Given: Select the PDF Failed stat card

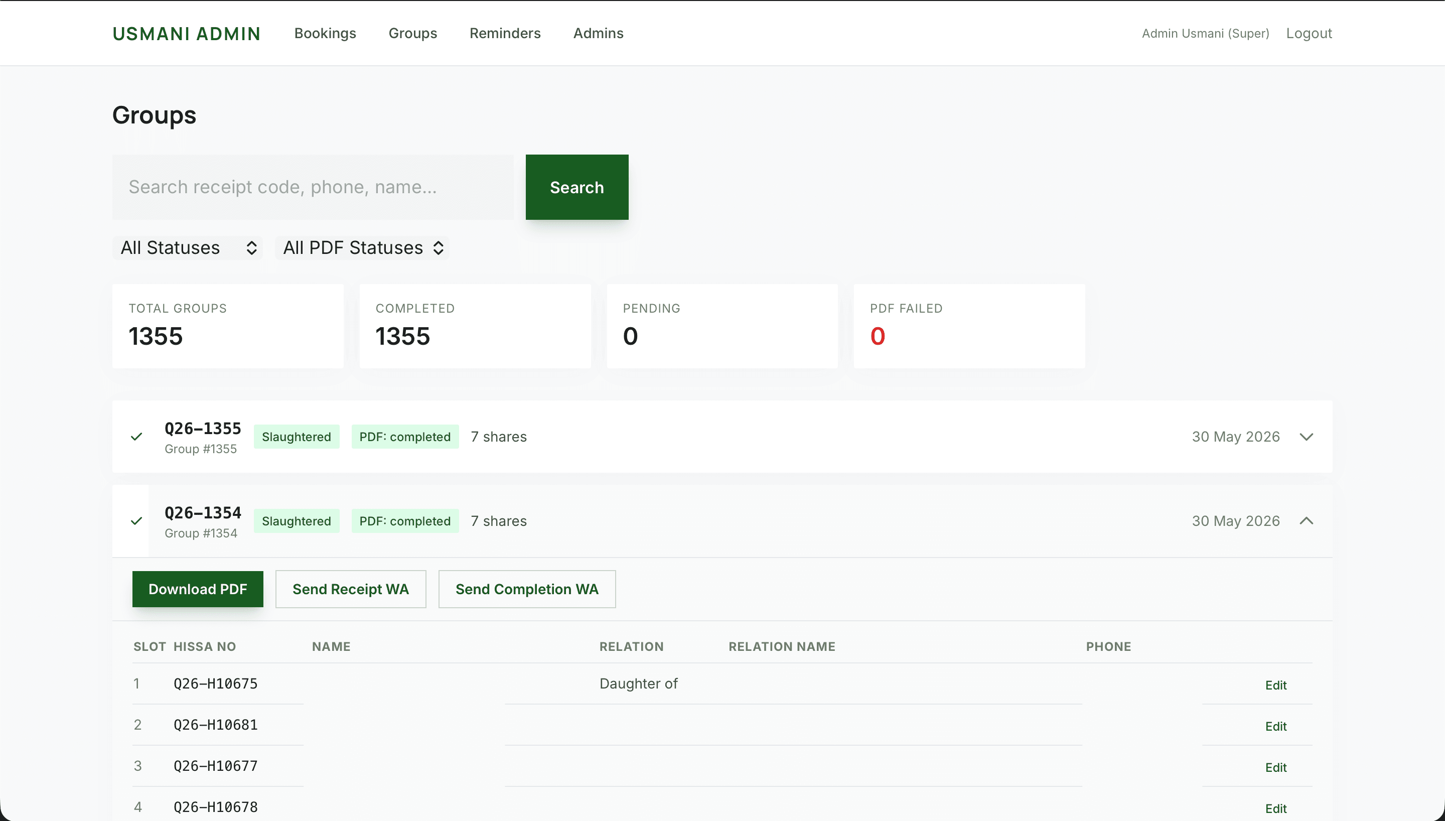Looking at the screenshot, I should pos(969,327).
